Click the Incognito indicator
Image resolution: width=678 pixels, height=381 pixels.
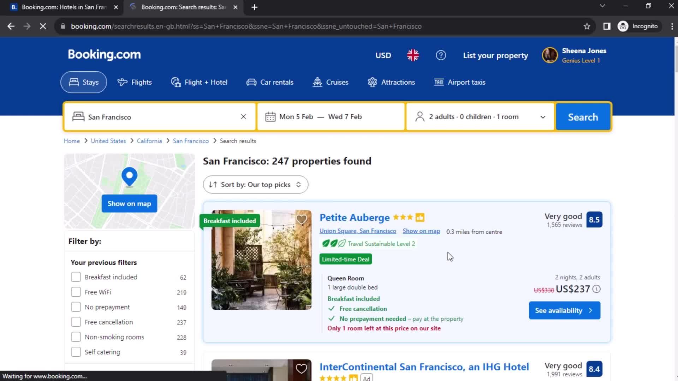(638, 26)
